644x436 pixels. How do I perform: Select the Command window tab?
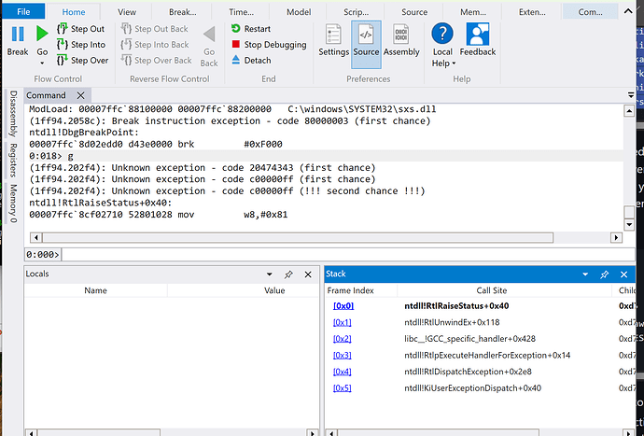[46, 95]
